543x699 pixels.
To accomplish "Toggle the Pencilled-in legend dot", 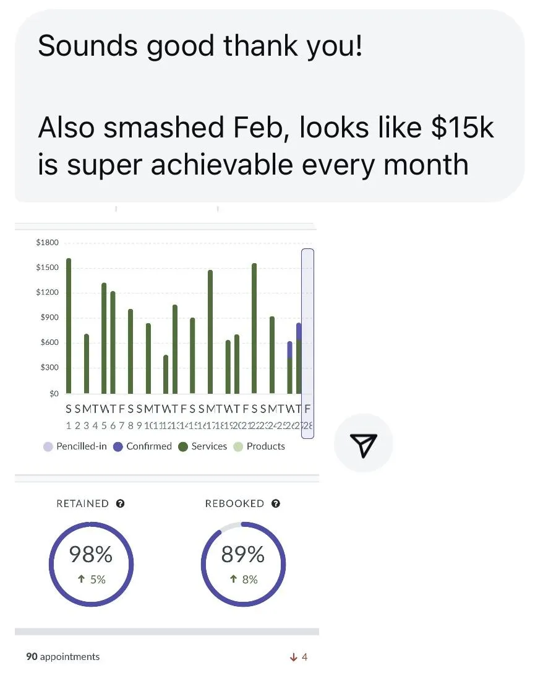I will pyautogui.click(x=48, y=446).
